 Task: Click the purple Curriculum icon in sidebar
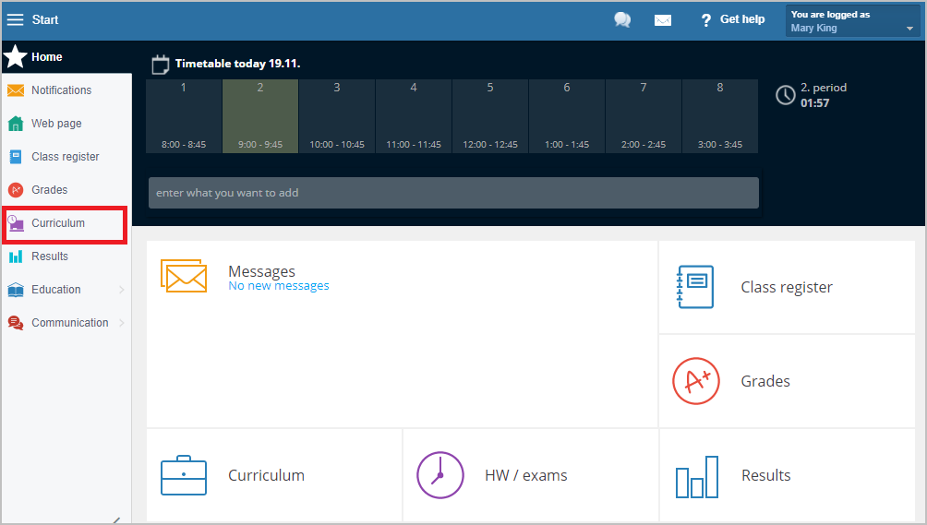coord(16,223)
